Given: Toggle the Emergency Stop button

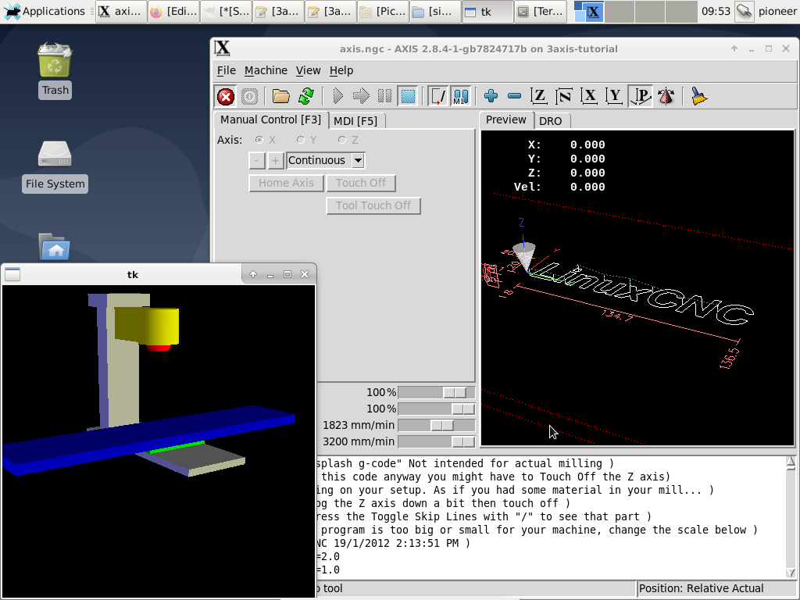Looking at the screenshot, I should point(226,96).
